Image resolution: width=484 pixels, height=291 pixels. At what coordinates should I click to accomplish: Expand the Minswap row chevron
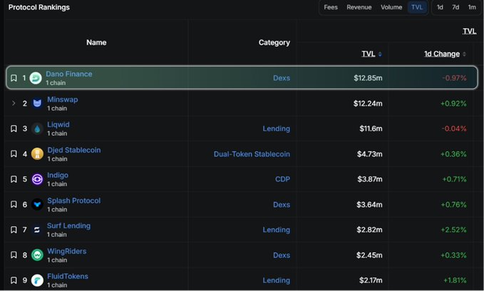click(14, 103)
